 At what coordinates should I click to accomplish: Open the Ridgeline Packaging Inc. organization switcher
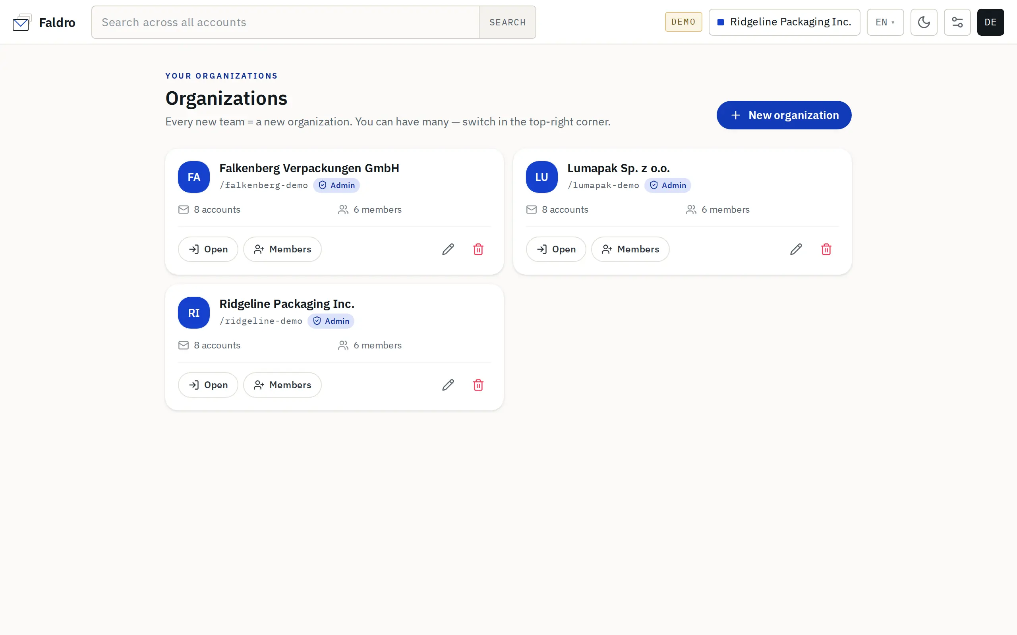pos(784,22)
